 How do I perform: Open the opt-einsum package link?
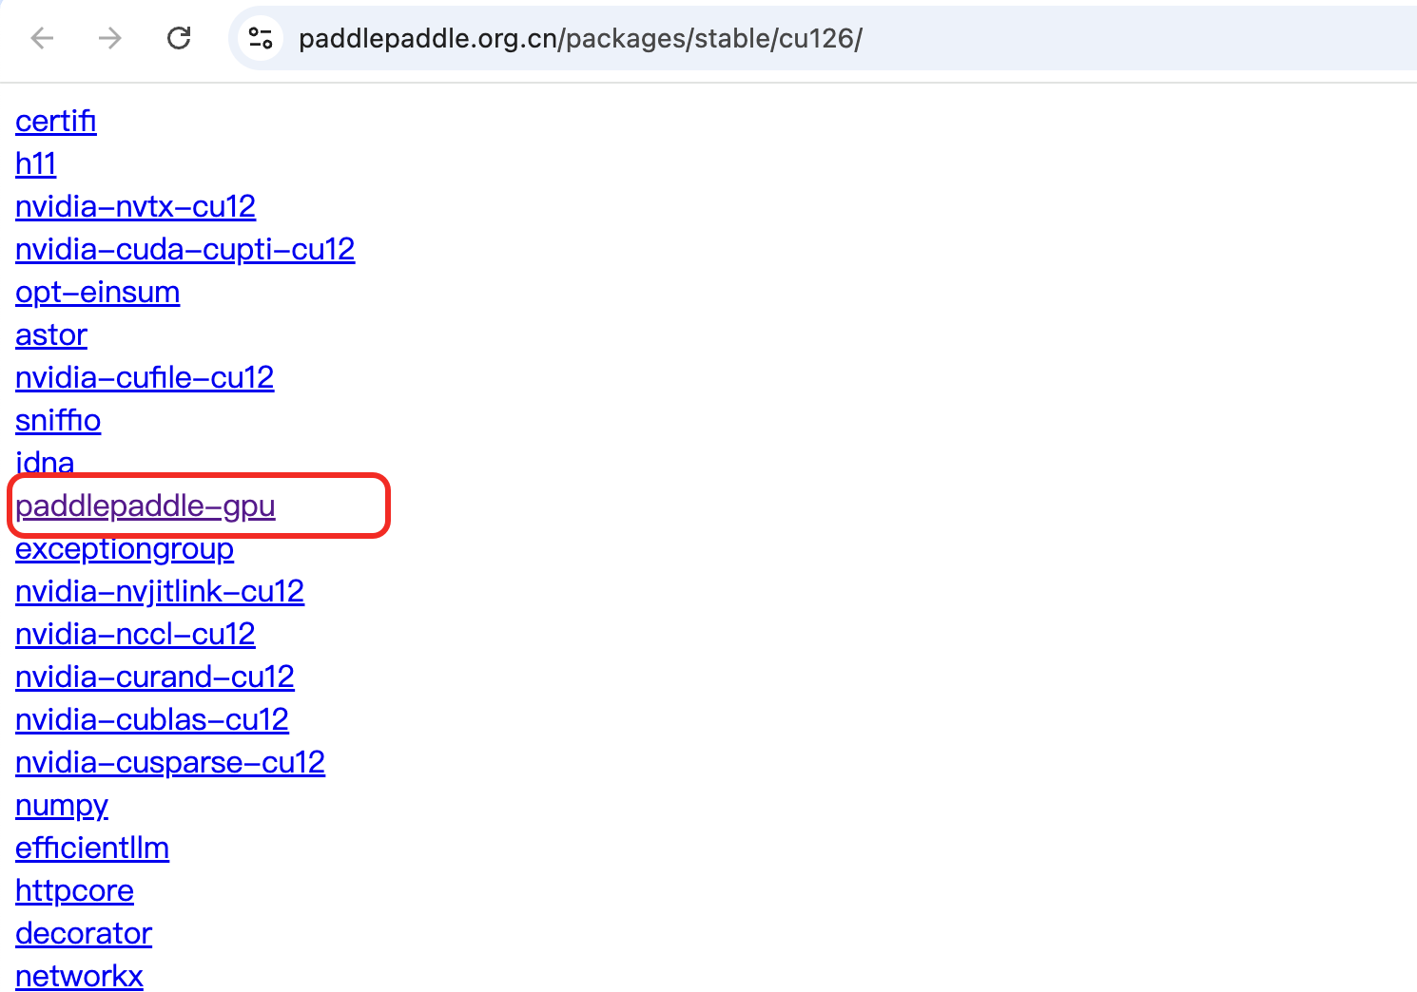point(97,293)
